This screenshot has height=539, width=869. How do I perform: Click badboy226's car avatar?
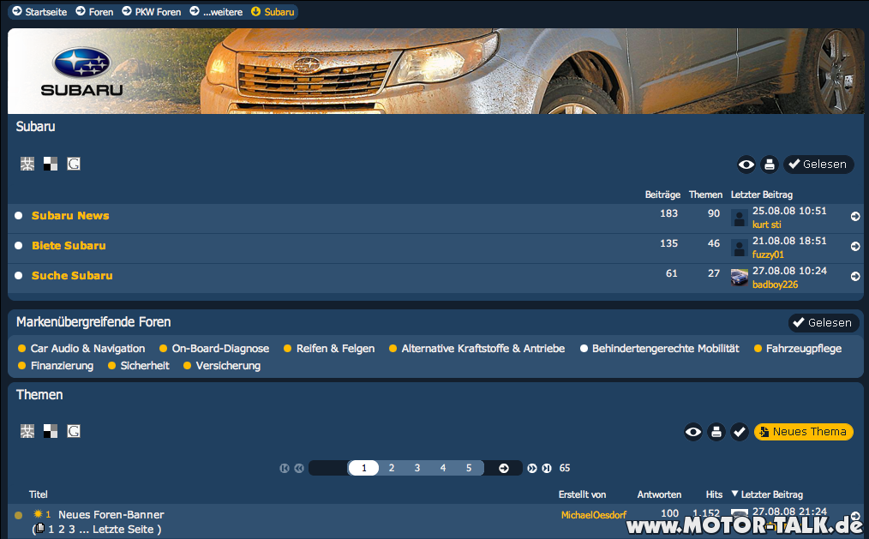pyautogui.click(x=740, y=278)
